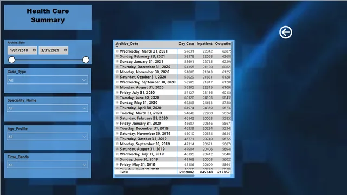347x195 pixels.
Task: Select Day Case value 62283
Action: click(189, 103)
